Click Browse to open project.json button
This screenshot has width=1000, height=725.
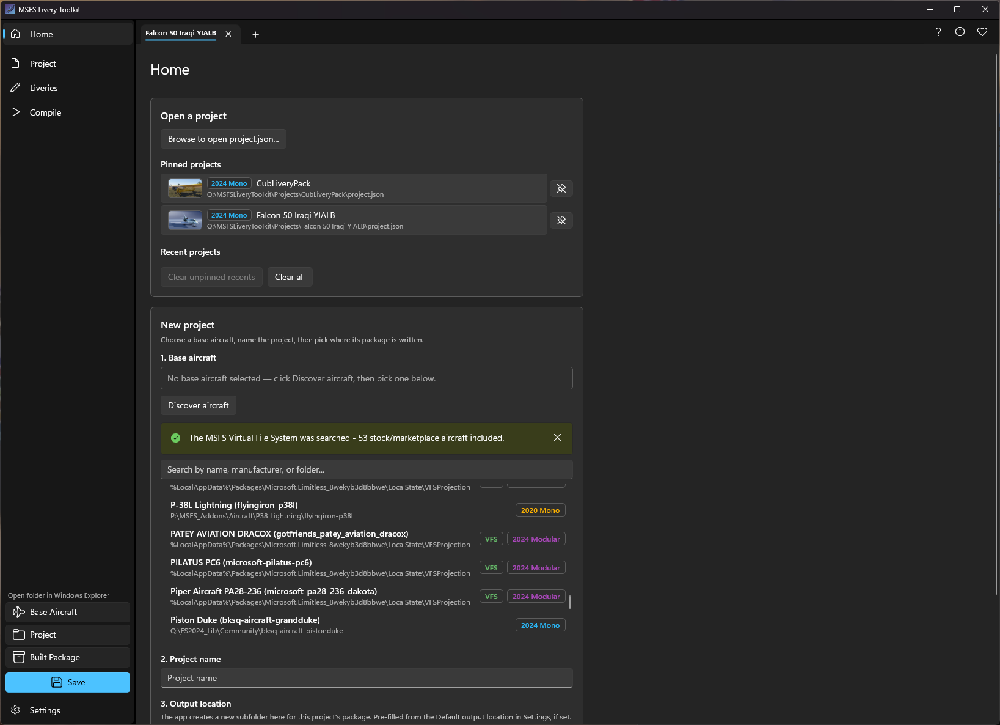click(224, 139)
